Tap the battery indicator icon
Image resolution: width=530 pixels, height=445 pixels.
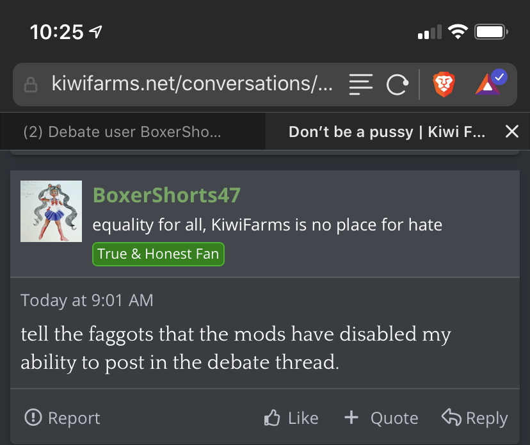point(491,32)
